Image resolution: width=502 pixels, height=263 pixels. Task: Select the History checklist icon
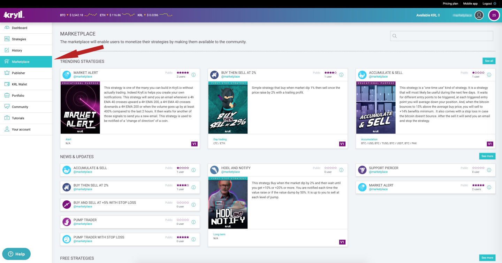7,50
